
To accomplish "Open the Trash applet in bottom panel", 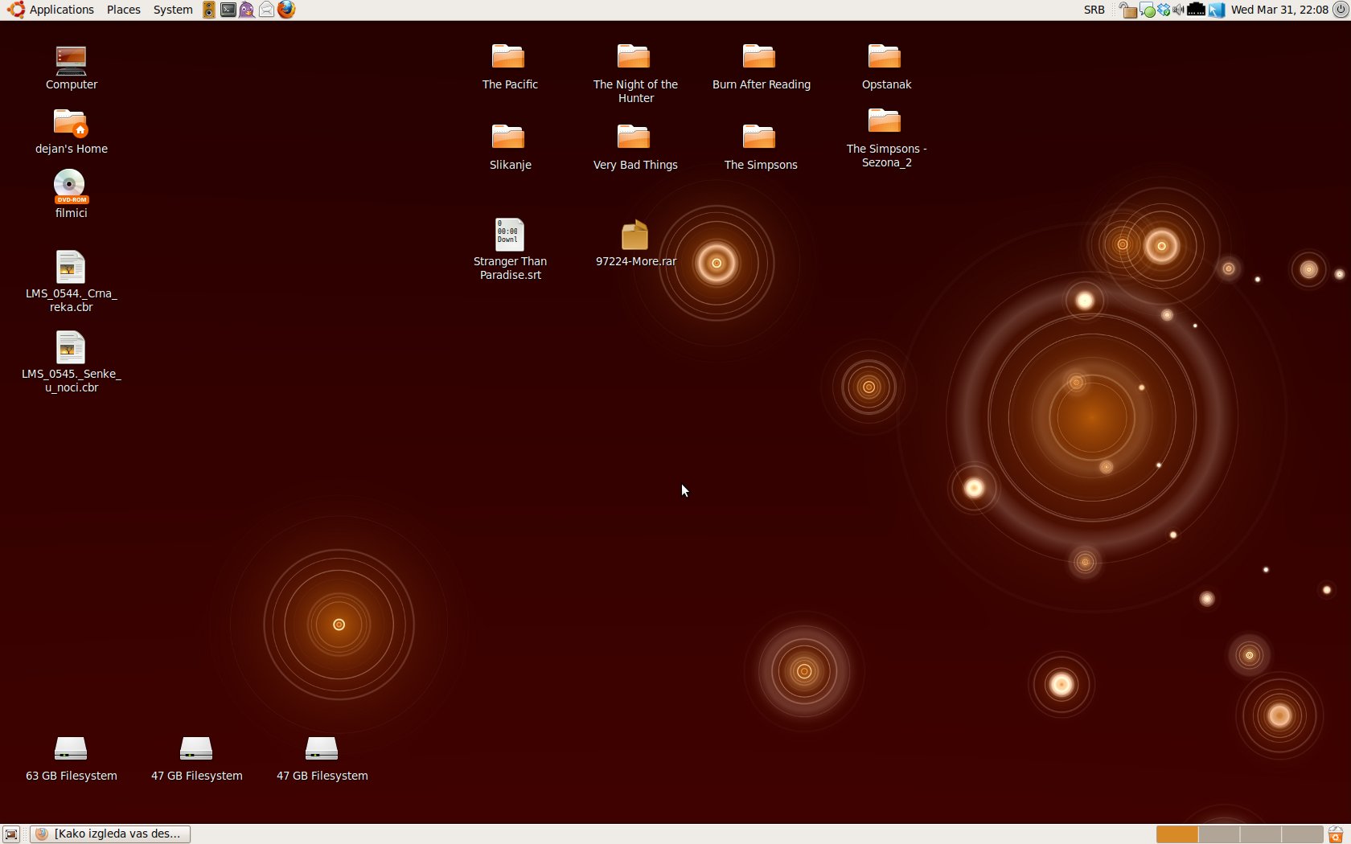I will pyautogui.click(x=1336, y=834).
